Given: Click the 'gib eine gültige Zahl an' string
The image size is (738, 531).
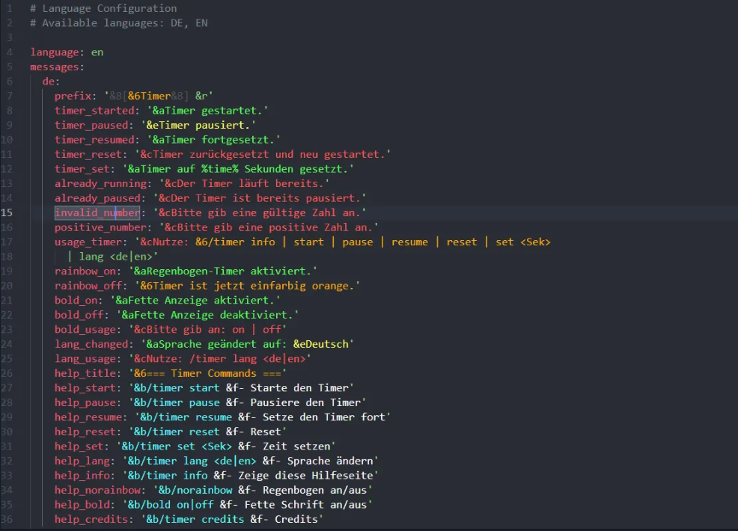Looking at the screenshot, I should pos(281,212).
